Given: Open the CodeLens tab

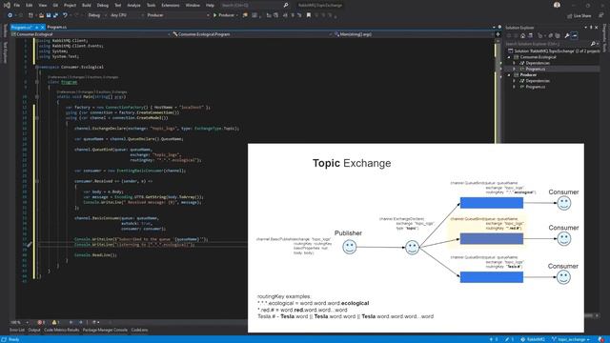Looking at the screenshot, I should (139, 330).
